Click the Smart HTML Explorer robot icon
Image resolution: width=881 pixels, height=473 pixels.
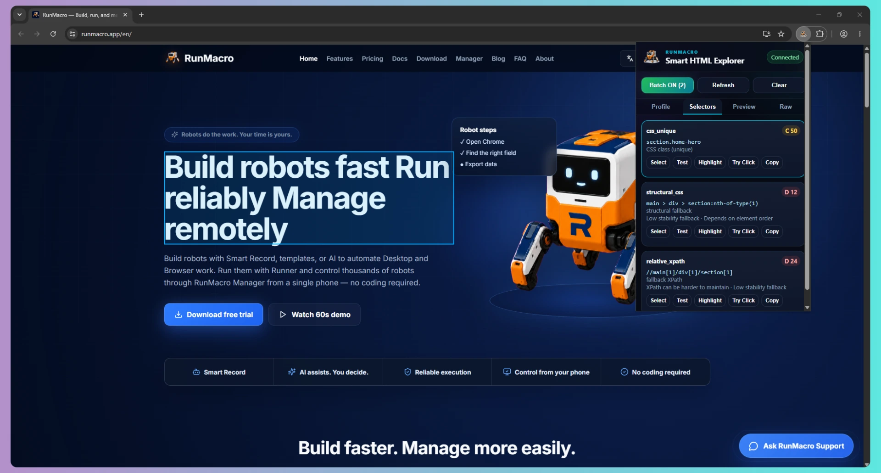[651, 57]
